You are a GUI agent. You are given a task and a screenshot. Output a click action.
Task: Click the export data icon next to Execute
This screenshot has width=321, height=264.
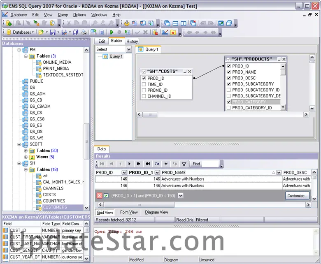tap(128, 32)
